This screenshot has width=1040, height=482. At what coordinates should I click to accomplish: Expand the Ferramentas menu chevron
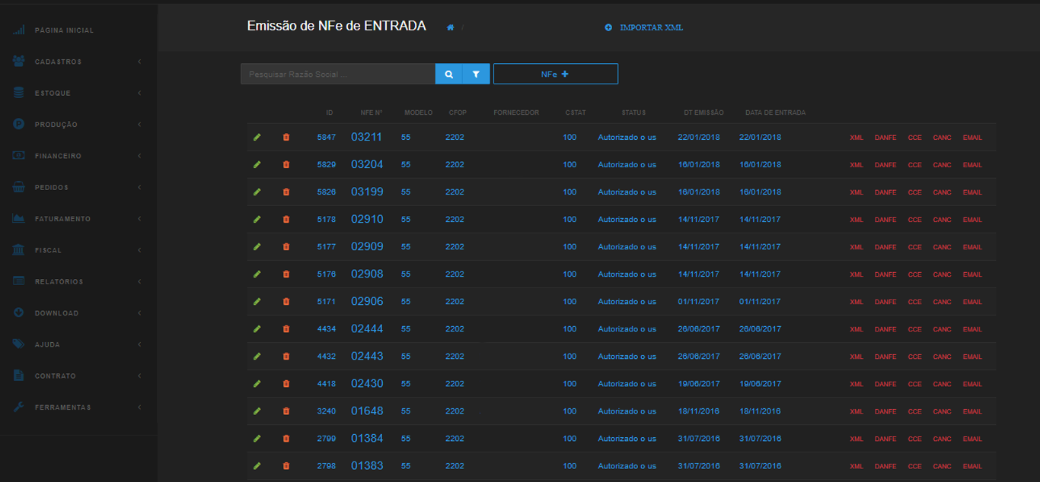coord(139,407)
